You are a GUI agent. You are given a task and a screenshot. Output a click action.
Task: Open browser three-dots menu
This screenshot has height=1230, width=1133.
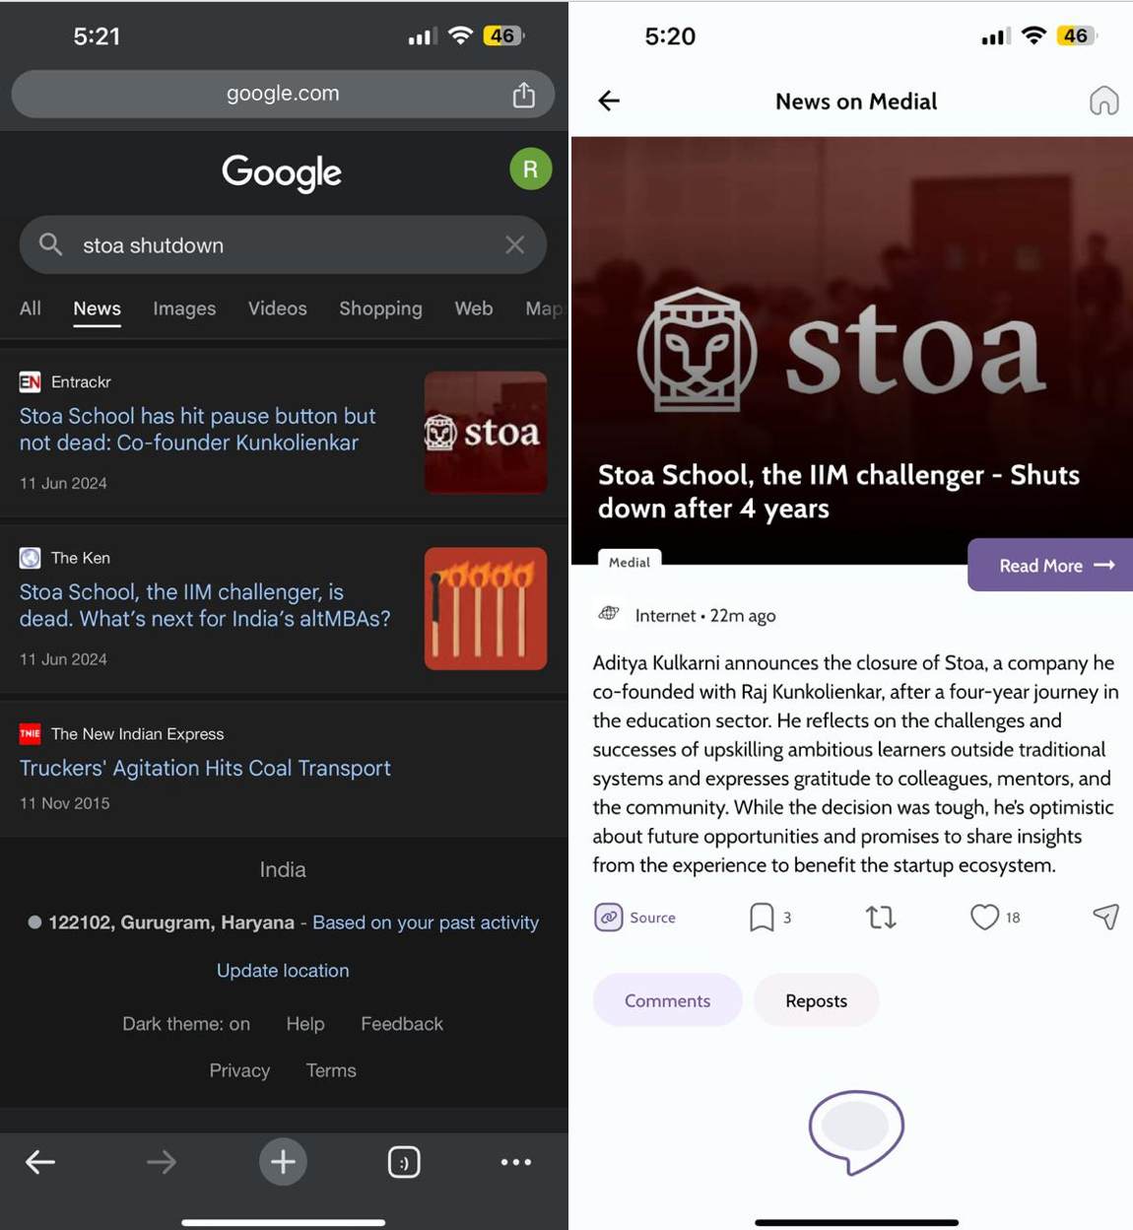point(515,1163)
